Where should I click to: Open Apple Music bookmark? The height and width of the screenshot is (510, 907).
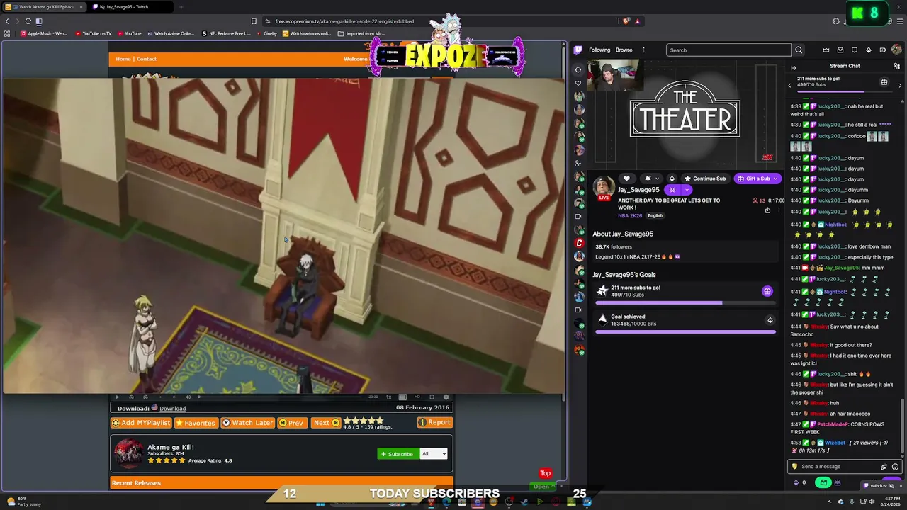45,33
